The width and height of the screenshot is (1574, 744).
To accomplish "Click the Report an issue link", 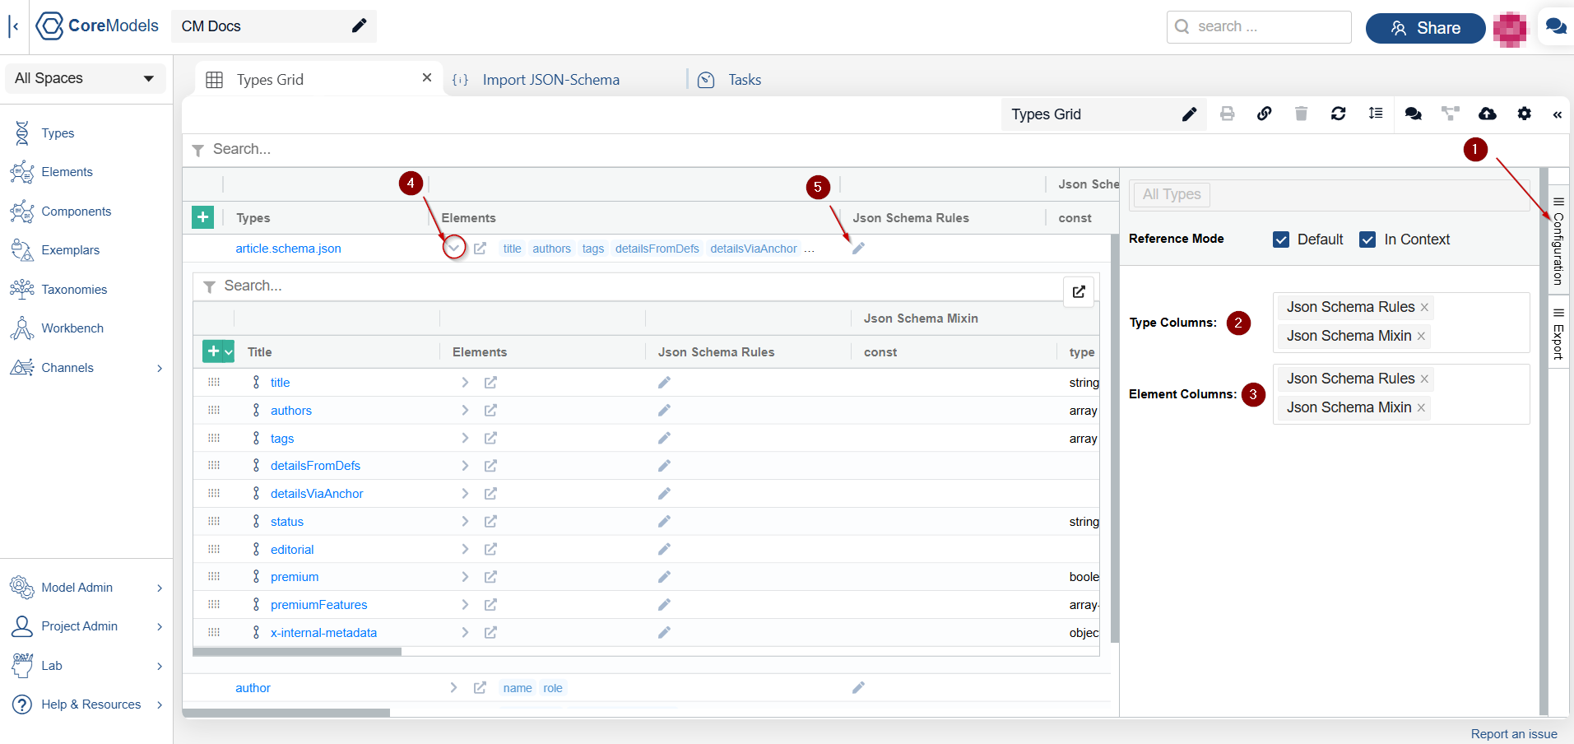I will pos(1513,734).
